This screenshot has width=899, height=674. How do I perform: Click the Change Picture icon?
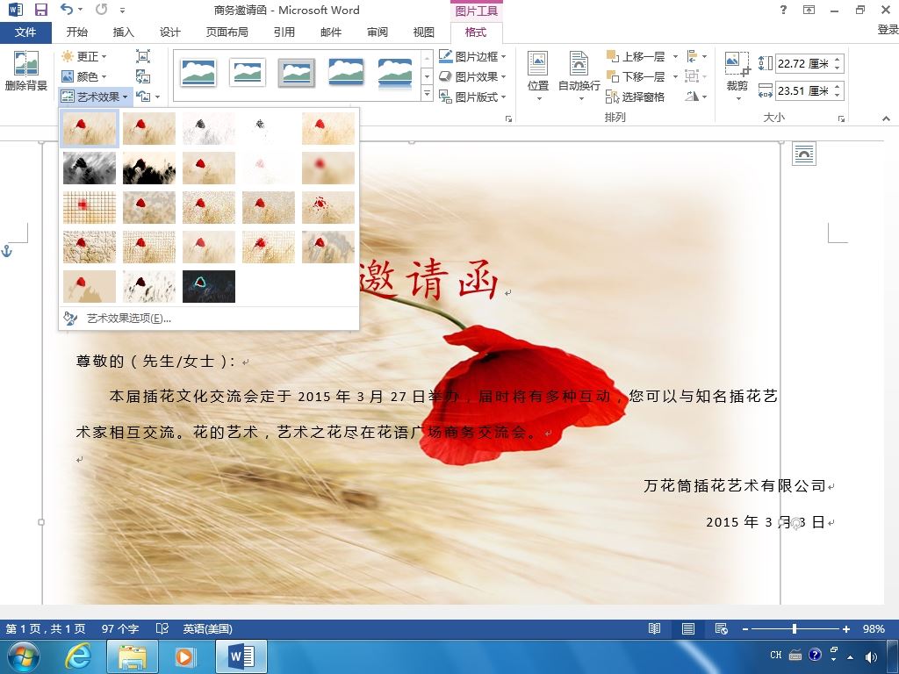143,76
